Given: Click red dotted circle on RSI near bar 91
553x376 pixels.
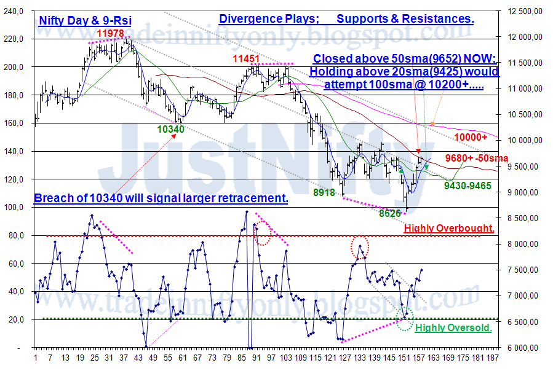Looking at the screenshot, I should 263,233.
